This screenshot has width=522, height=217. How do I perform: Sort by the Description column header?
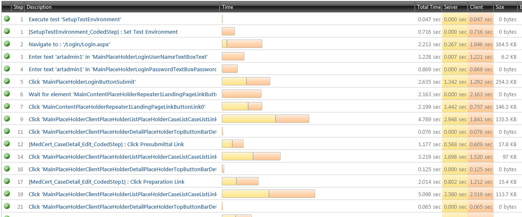pyautogui.click(x=39, y=7)
